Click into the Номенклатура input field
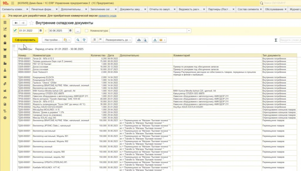This screenshot has height=171, width=301. pos(148,31)
